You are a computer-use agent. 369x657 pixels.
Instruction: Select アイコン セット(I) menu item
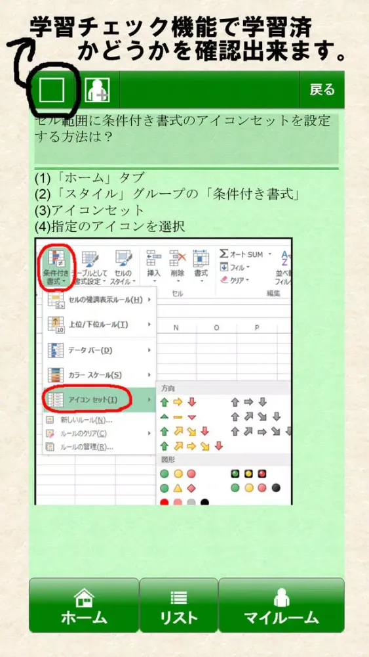[x=100, y=399]
